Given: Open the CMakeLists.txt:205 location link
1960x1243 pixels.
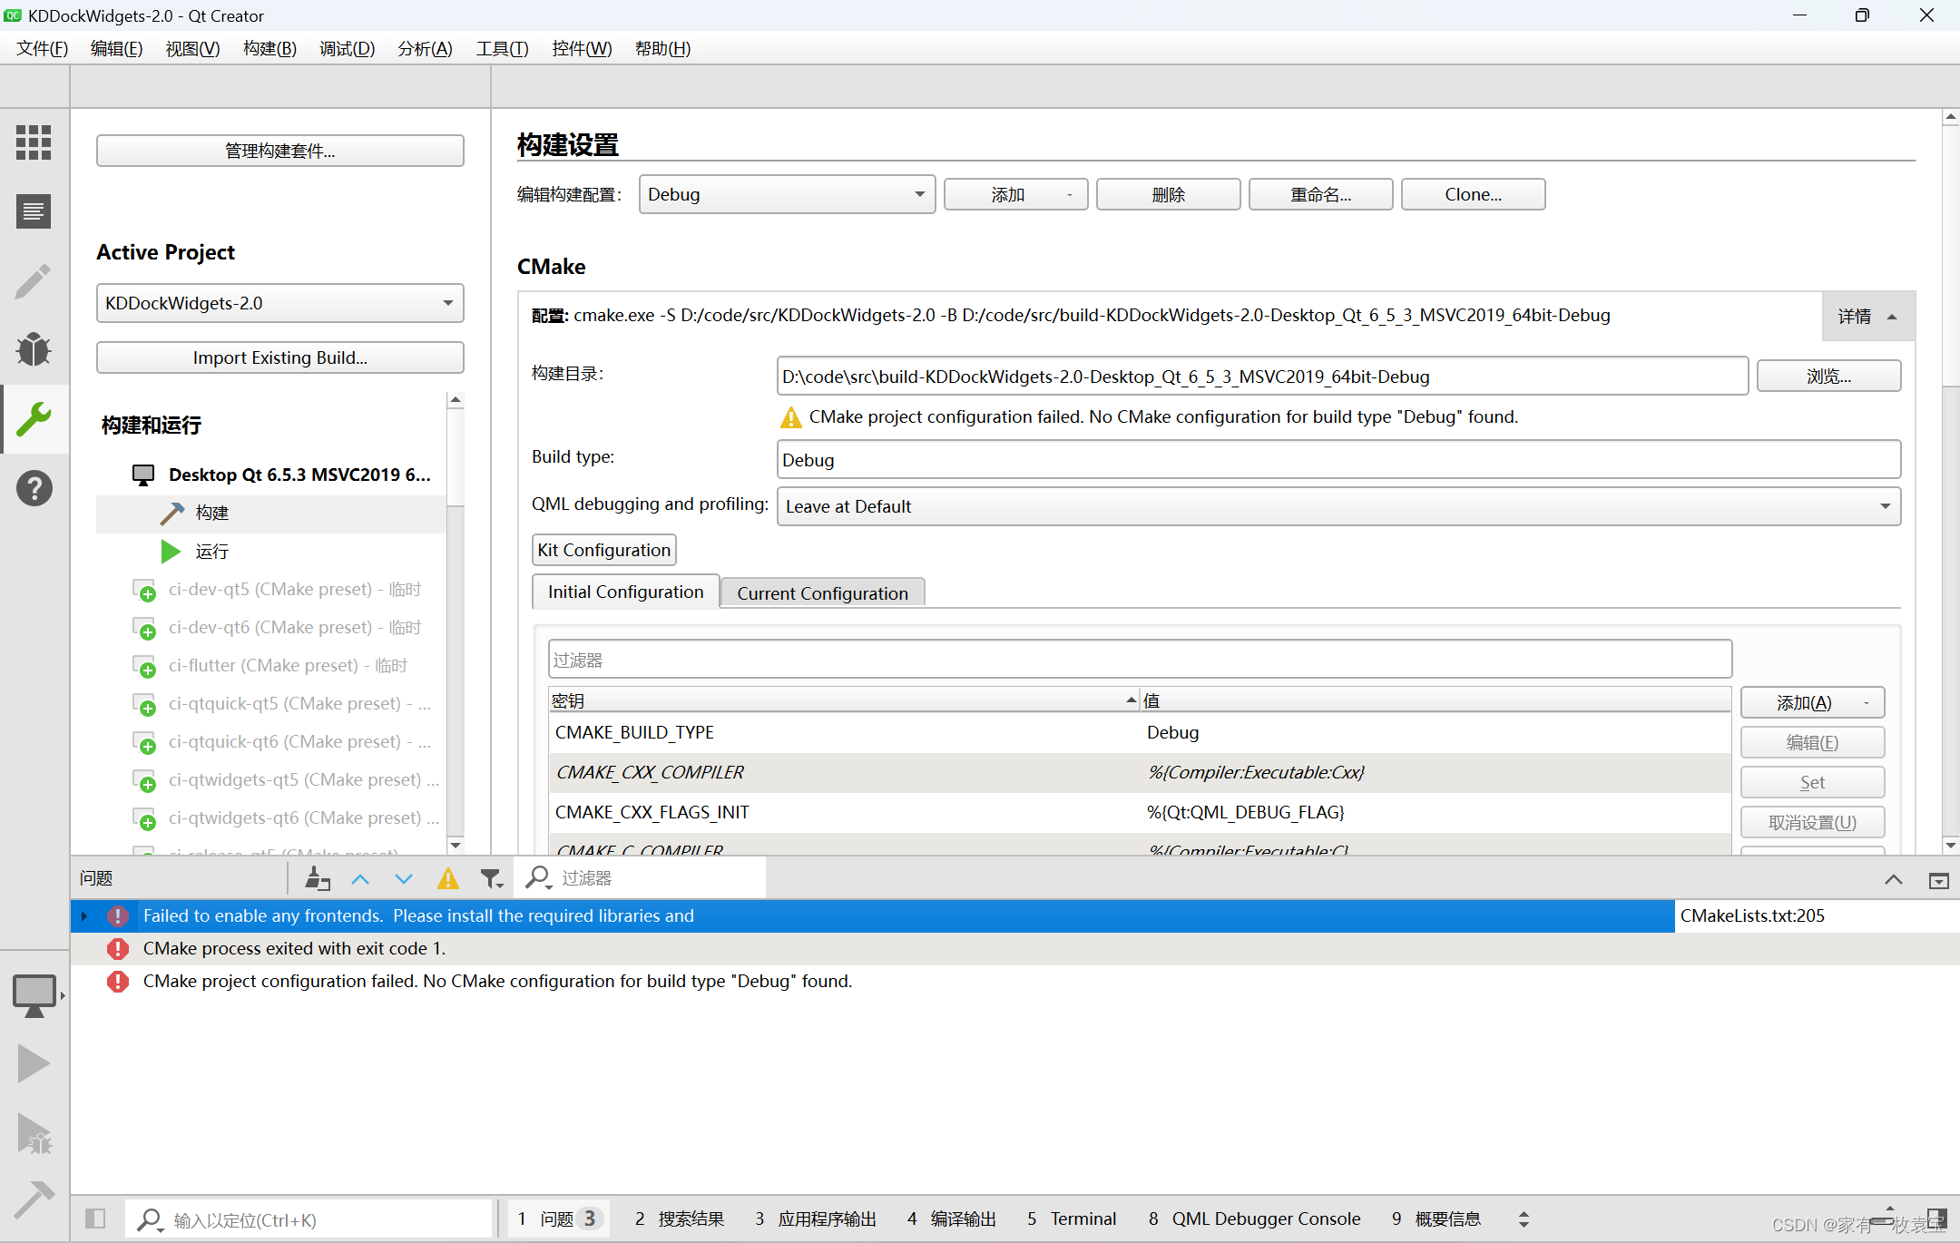Looking at the screenshot, I should coord(1751,916).
